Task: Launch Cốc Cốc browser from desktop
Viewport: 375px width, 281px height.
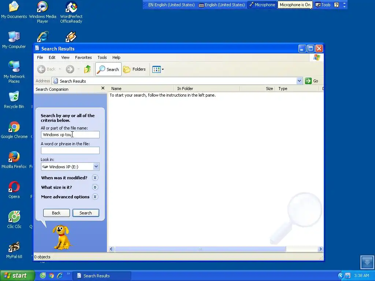Action: pos(14,220)
